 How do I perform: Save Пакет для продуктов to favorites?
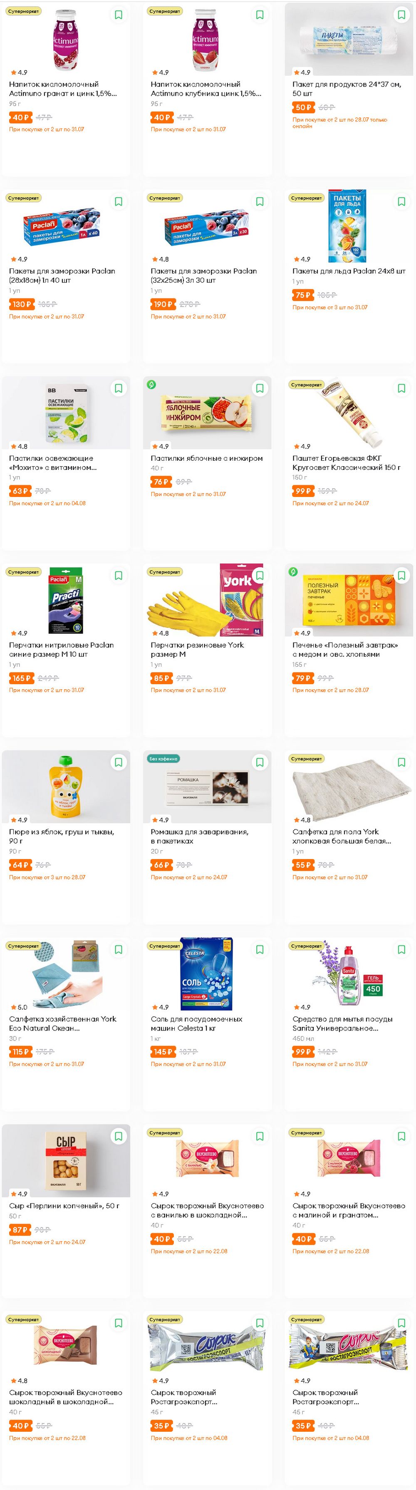[x=401, y=15]
